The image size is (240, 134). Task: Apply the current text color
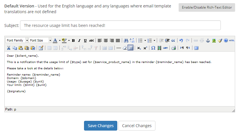tap(55, 40)
